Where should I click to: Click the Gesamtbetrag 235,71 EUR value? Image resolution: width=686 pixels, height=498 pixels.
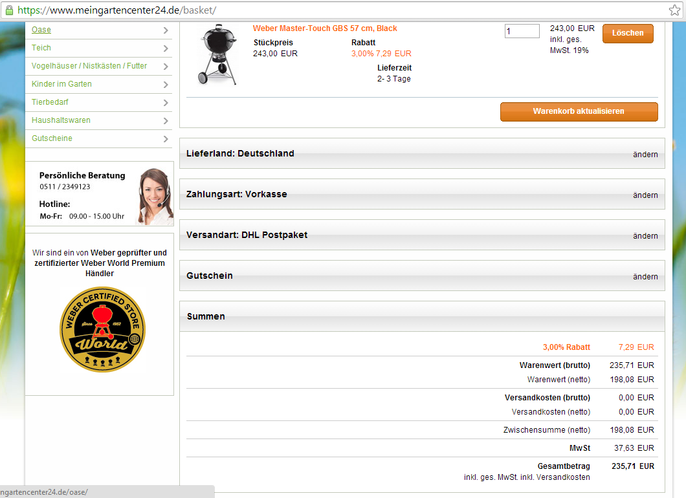pyautogui.click(x=633, y=466)
